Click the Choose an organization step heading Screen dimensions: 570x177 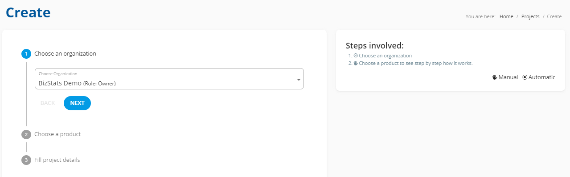coord(65,54)
